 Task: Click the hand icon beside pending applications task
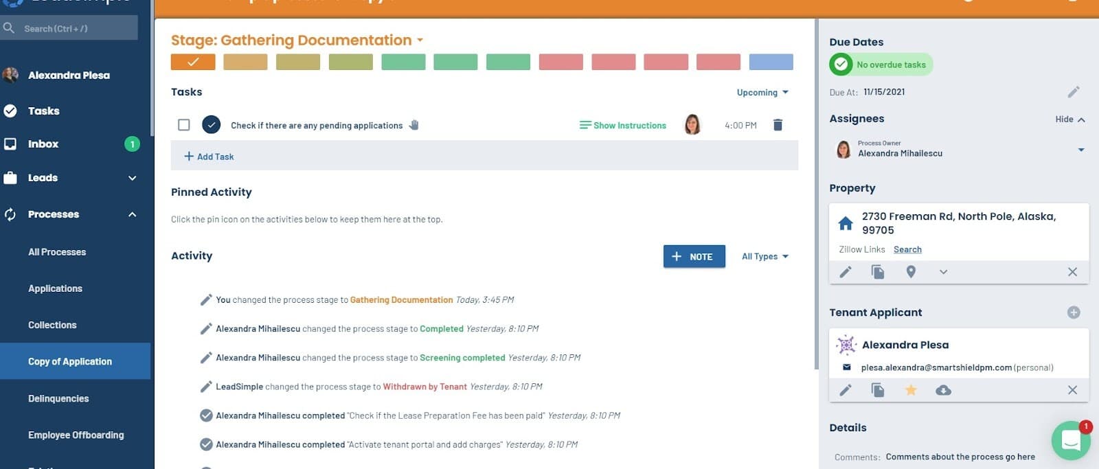point(413,125)
